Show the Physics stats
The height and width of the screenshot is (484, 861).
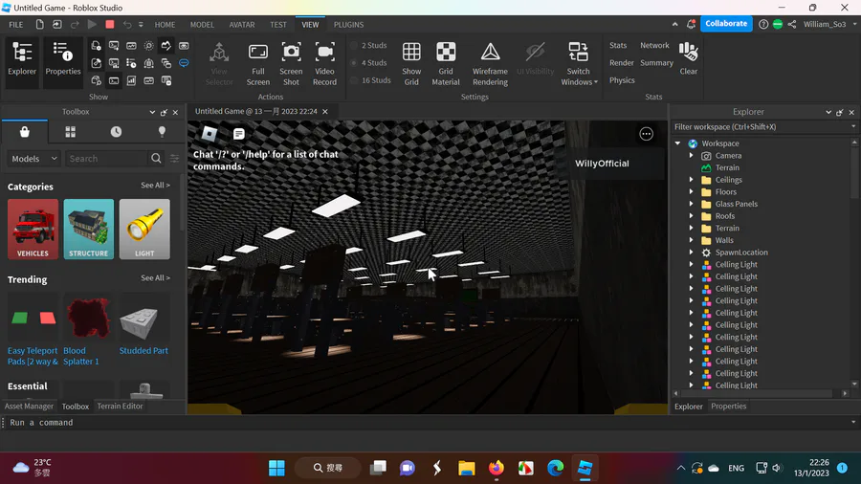622,80
